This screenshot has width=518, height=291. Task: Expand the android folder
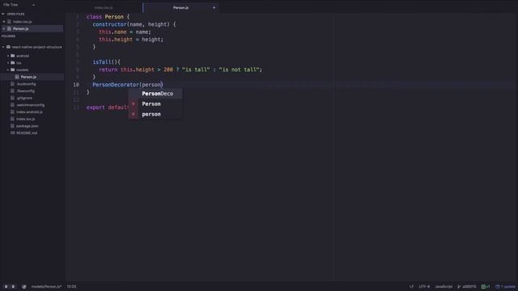tap(8, 56)
